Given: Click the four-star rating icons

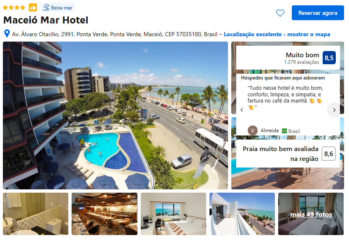Looking at the screenshot, I should pyautogui.click(x=14, y=7).
